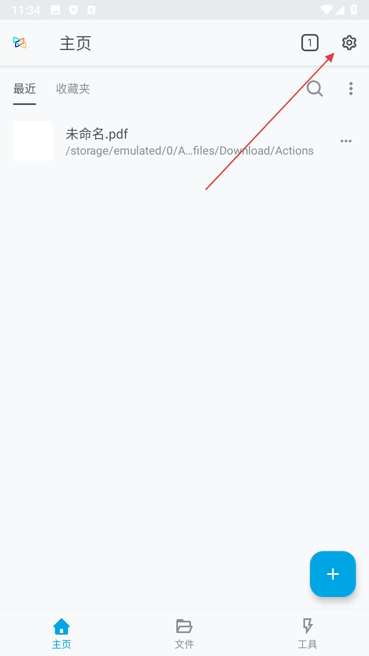Screen dimensions: 369x656
Task: Open 文件 folder in bottom navigation
Action: tap(184, 633)
